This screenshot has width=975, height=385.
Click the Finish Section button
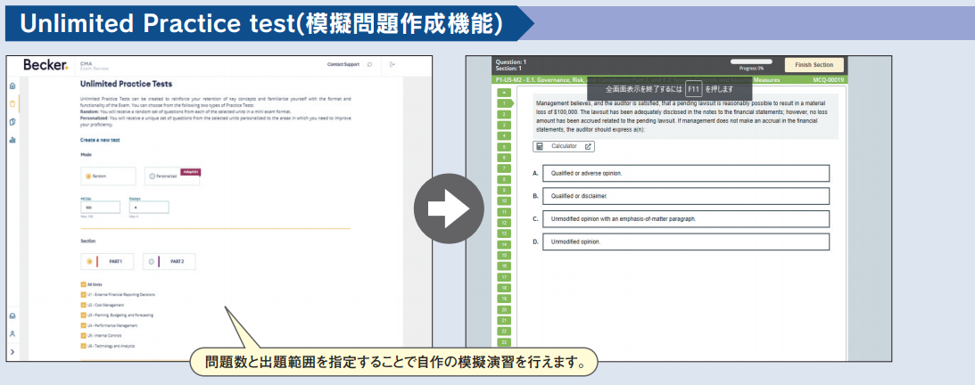pyautogui.click(x=813, y=65)
